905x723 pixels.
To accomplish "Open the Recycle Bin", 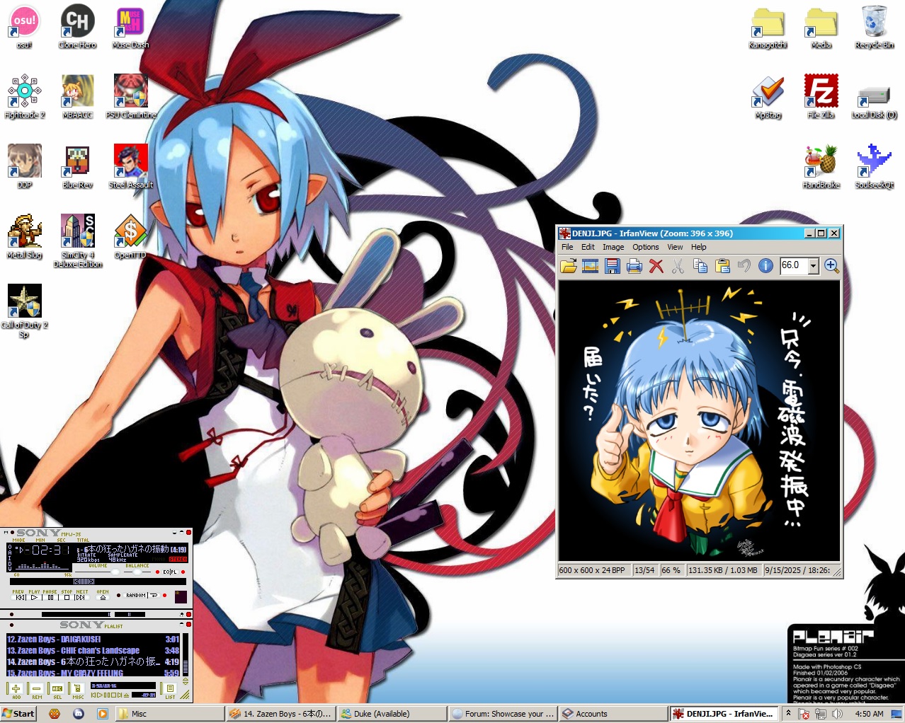I will 874,26.
